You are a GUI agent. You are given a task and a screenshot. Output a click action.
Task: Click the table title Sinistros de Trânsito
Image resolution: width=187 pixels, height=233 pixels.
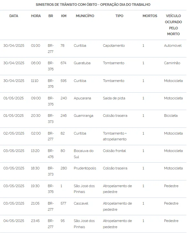(x=93, y=5)
